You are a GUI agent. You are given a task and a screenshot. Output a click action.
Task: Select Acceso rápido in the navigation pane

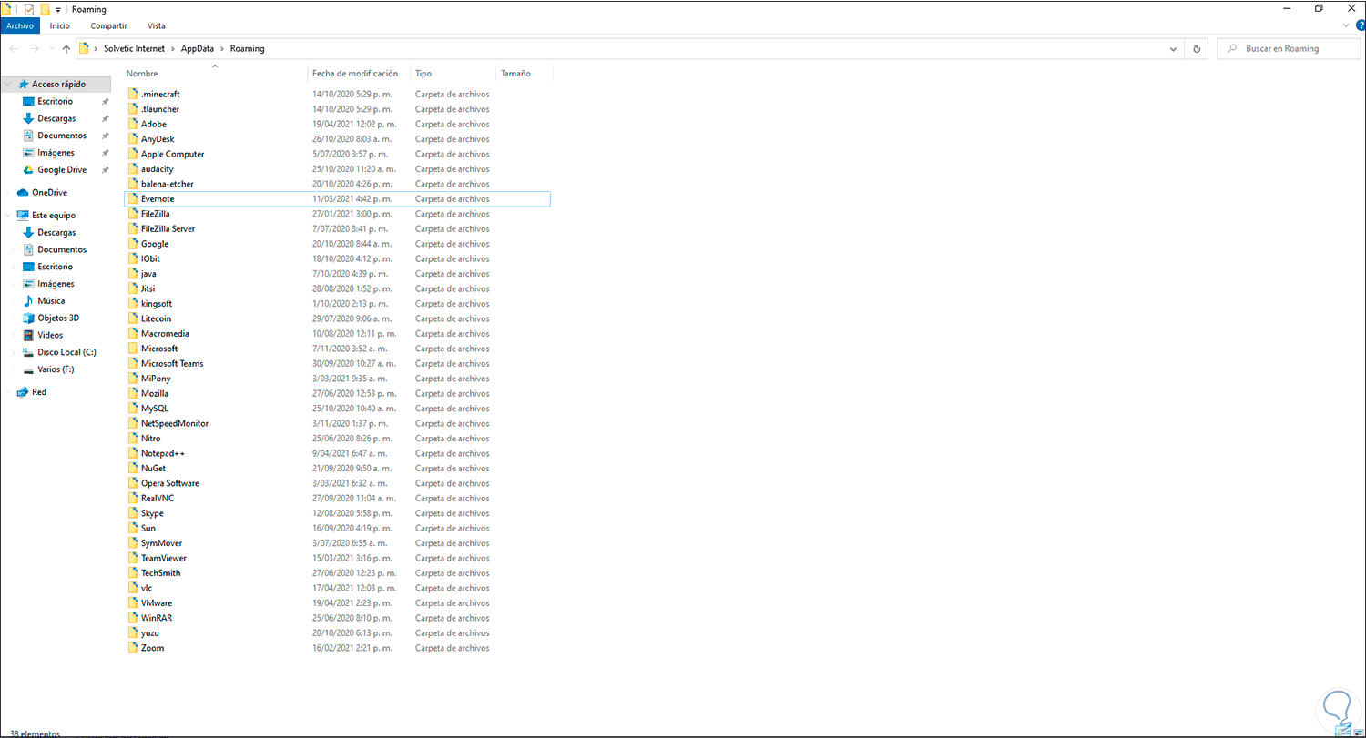(58, 85)
